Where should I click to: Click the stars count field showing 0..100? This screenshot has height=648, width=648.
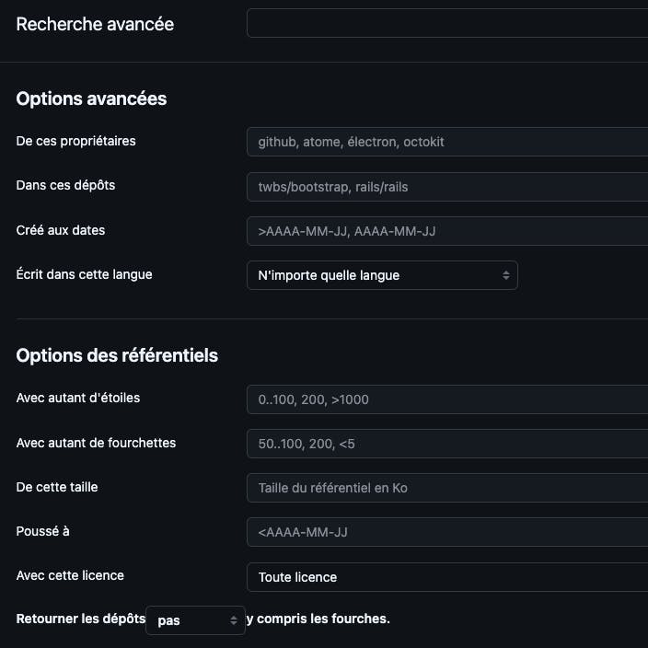(x=446, y=399)
